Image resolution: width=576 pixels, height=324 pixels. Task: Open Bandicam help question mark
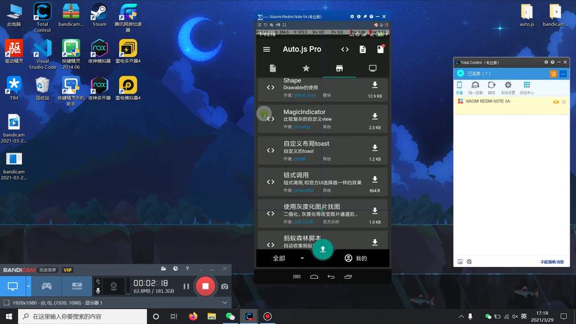[187, 269]
